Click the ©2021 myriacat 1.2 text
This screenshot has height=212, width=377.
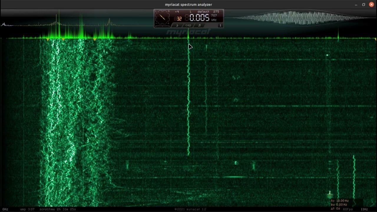point(190,209)
